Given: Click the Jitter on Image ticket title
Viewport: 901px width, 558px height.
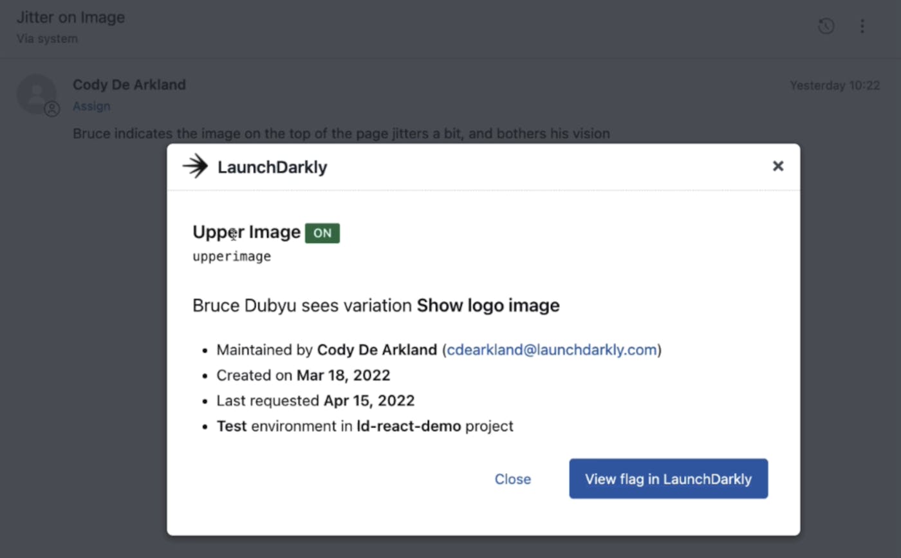Looking at the screenshot, I should point(71,17).
